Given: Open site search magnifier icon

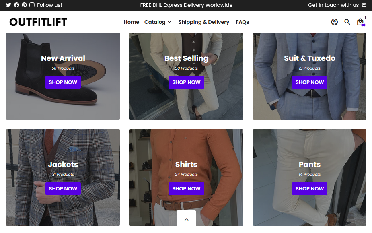Looking at the screenshot, I should (347, 22).
